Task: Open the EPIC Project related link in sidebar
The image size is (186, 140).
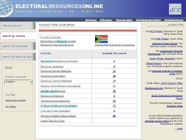Action: (162, 39)
